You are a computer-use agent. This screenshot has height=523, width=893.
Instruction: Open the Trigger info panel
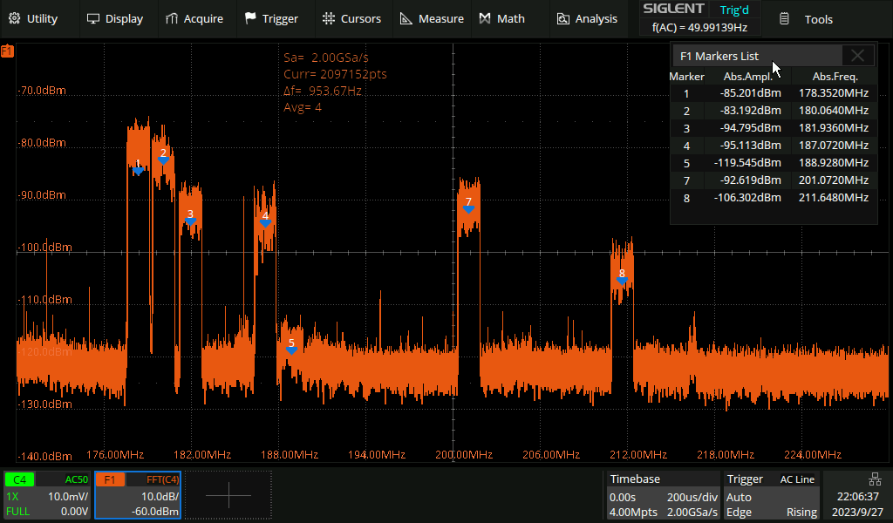pyautogui.click(x=770, y=495)
